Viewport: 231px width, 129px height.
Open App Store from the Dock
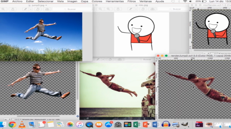(108, 125)
